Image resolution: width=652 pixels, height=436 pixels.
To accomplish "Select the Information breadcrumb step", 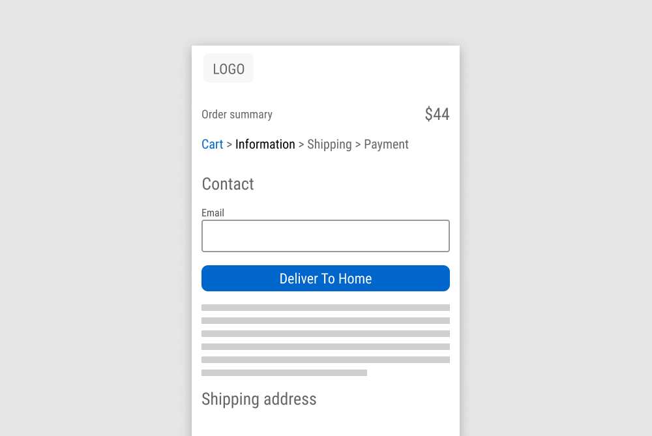I will pos(265,144).
